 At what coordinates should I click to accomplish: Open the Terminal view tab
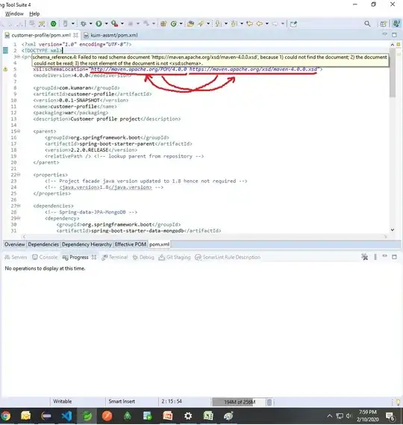(x=115, y=257)
